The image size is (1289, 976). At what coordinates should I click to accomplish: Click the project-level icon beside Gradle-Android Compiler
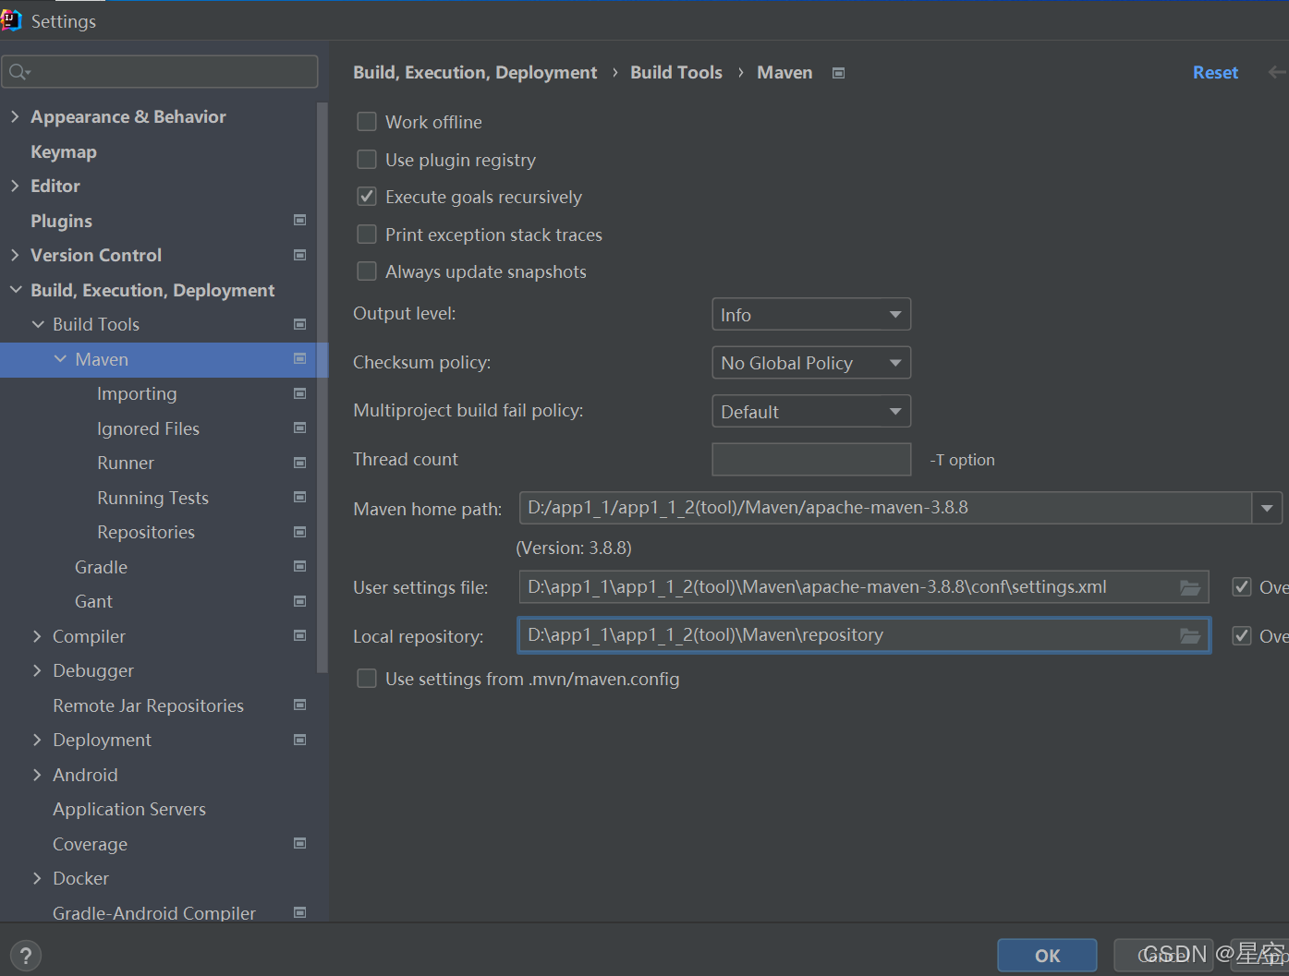[299, 912]
